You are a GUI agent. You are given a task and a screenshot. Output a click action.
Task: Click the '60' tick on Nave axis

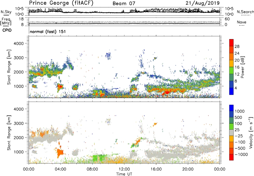pos(227,19)
